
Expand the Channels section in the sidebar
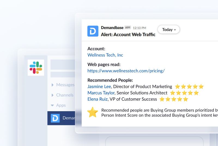coord(62,95)
